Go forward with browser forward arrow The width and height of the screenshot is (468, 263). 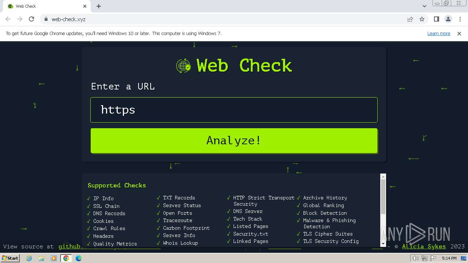[20, 19]
